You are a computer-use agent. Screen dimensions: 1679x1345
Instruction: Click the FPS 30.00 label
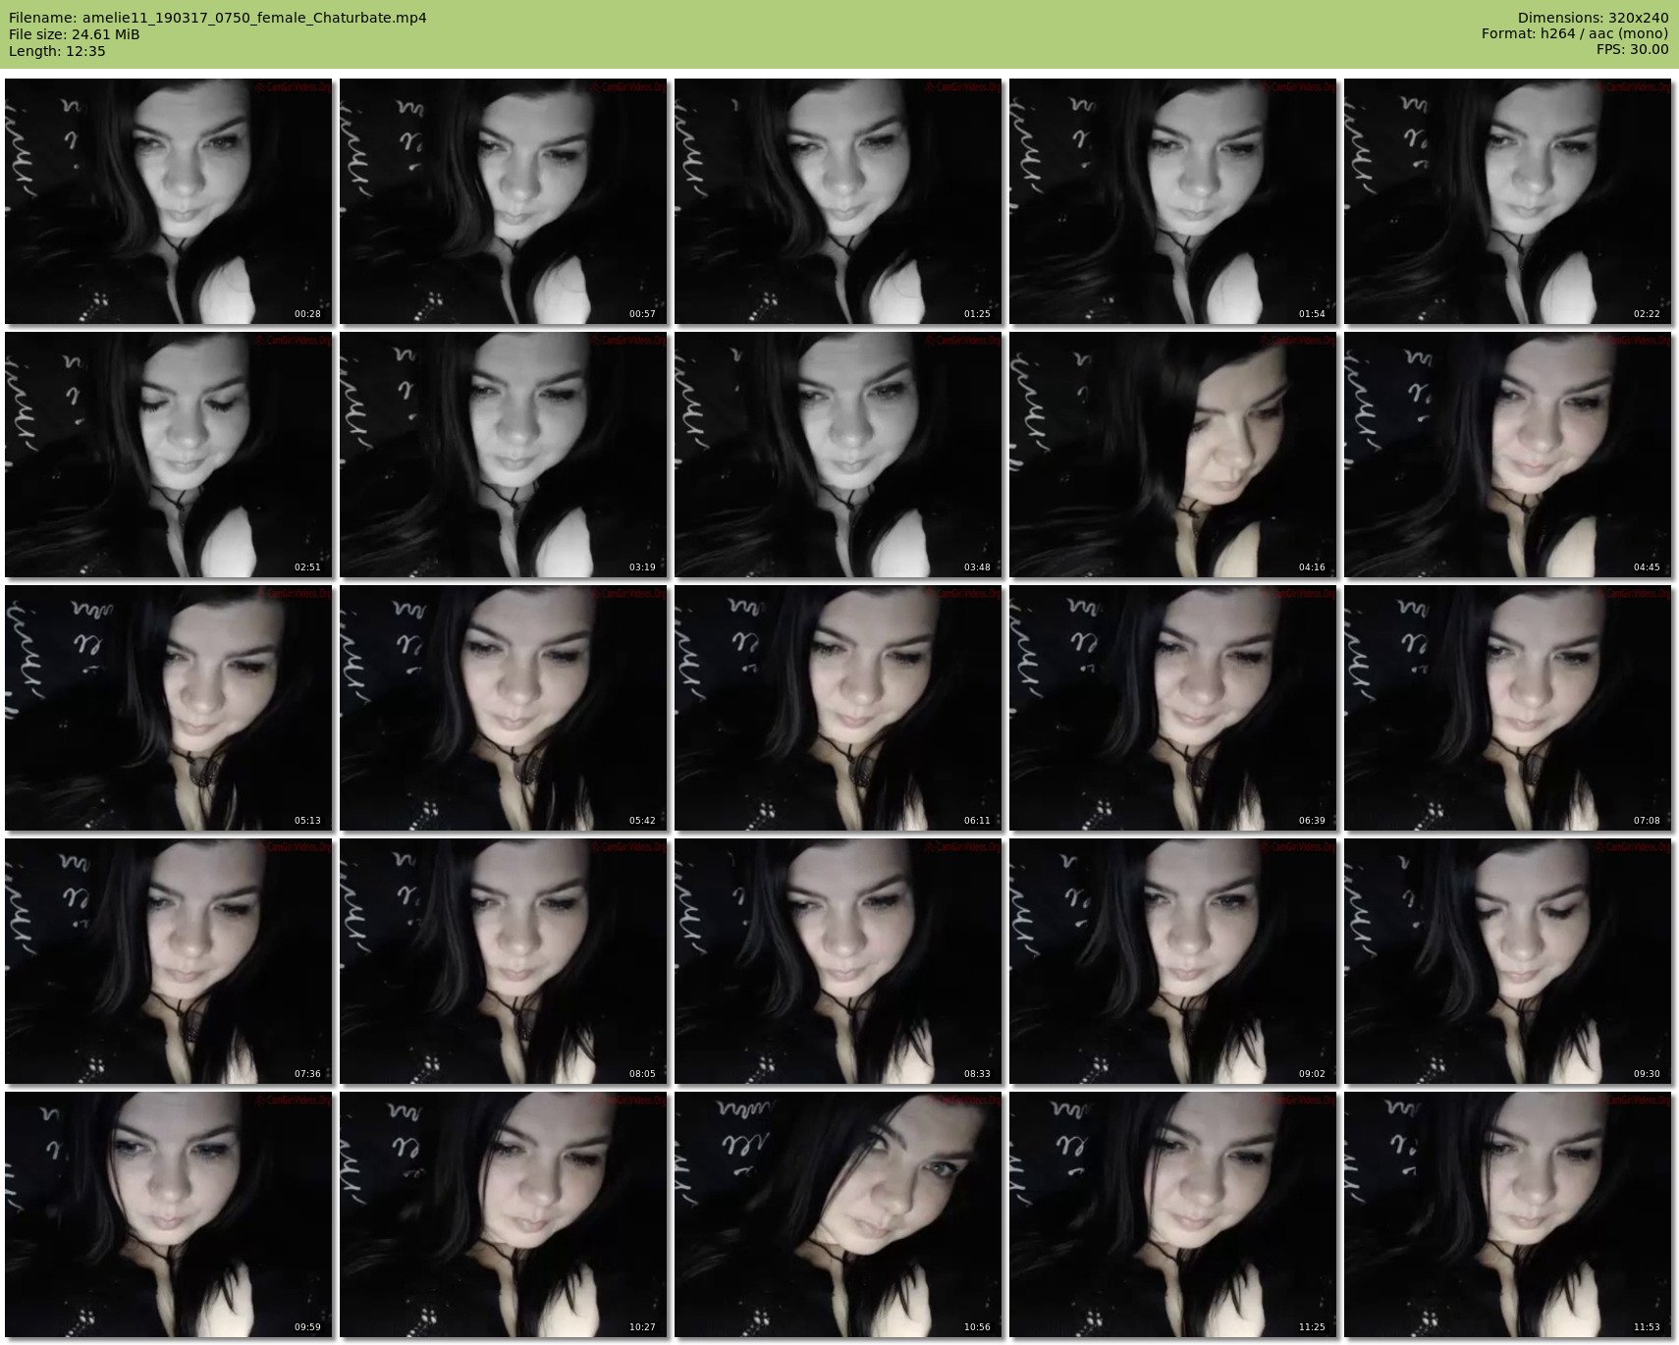pyautogui.click(x=1632, y=49)
